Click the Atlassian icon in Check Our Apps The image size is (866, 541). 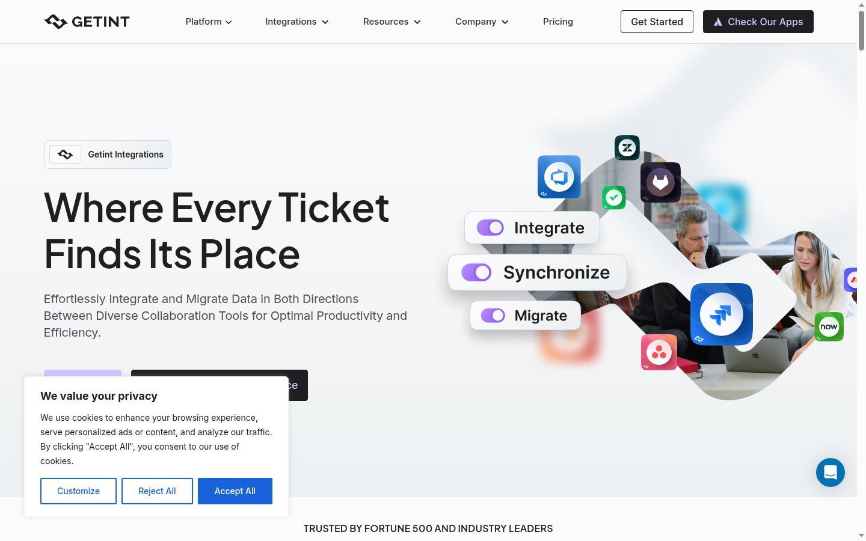point(717,22)
